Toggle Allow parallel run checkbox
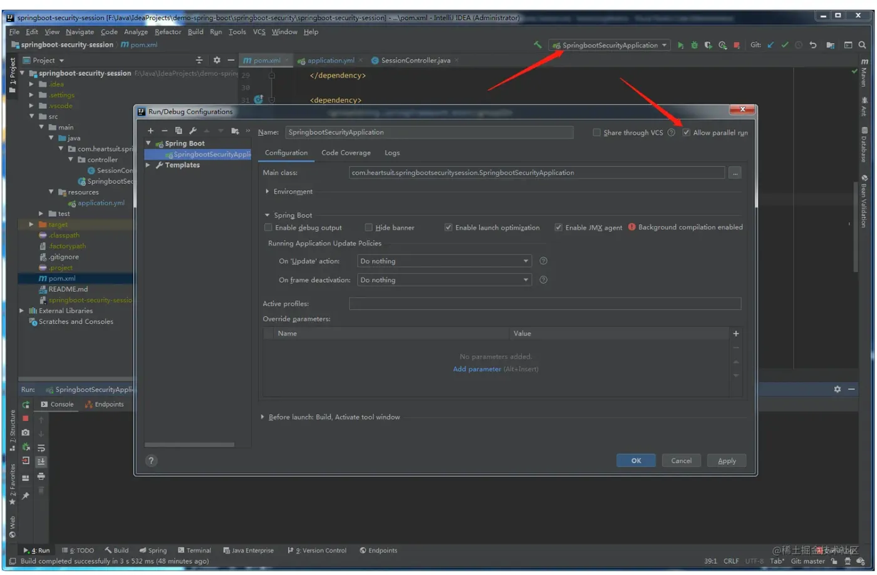 tap(687, 133)
